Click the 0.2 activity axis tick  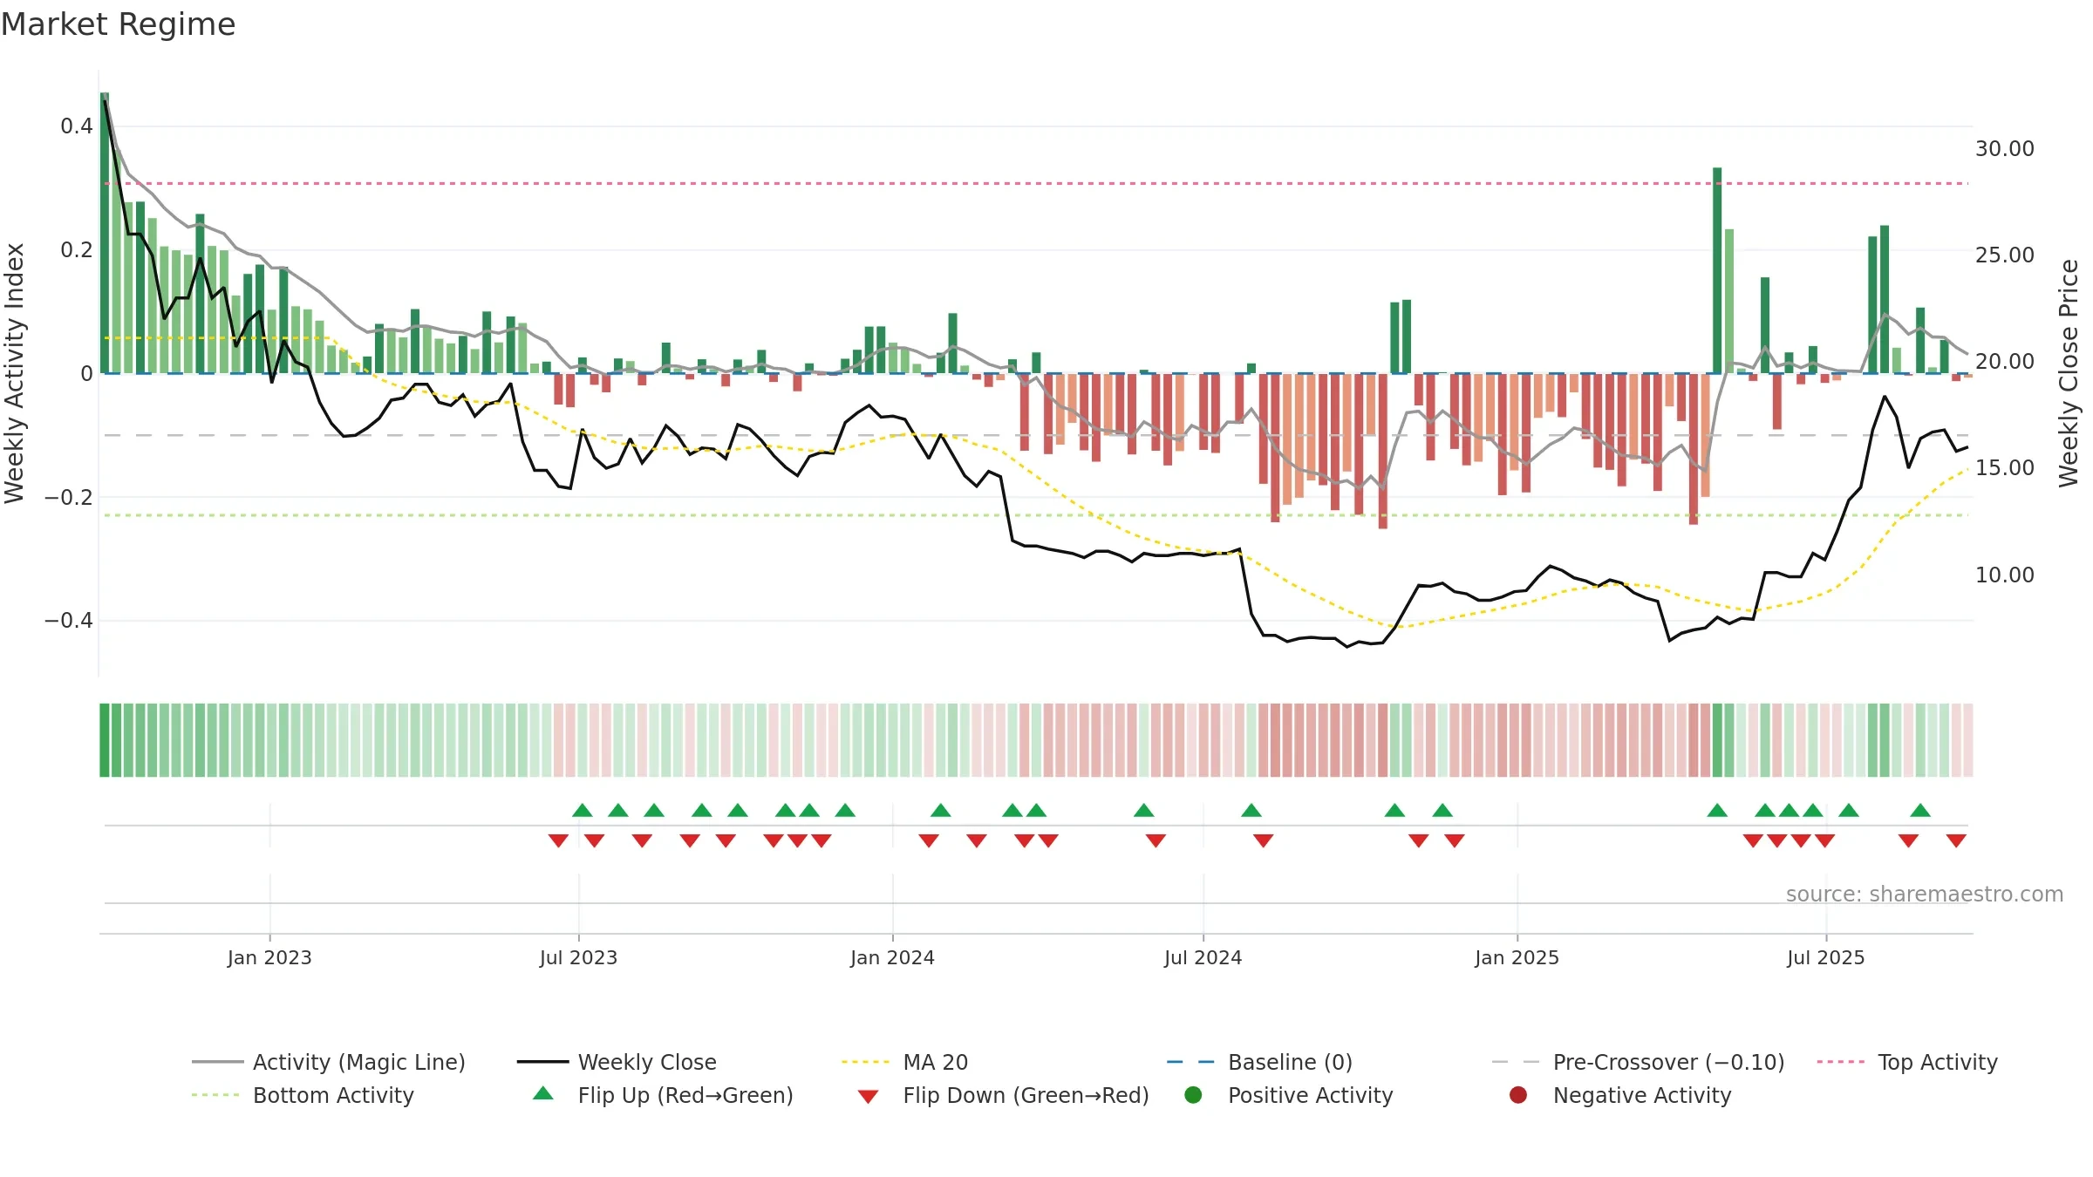(77, 250)
